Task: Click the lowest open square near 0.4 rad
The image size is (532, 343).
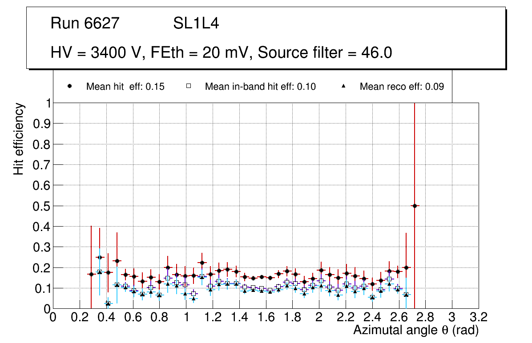Action: 108,303
